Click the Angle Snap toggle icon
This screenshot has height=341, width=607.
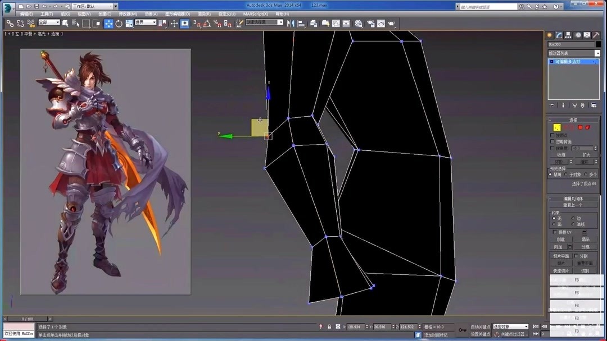(206, 23)
